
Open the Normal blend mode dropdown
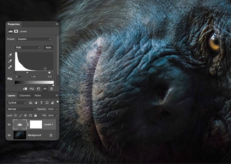pos(22,109)
